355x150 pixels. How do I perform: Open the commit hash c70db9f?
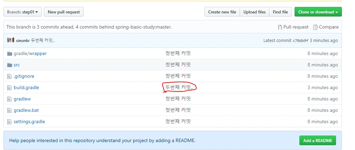(301, 41)
